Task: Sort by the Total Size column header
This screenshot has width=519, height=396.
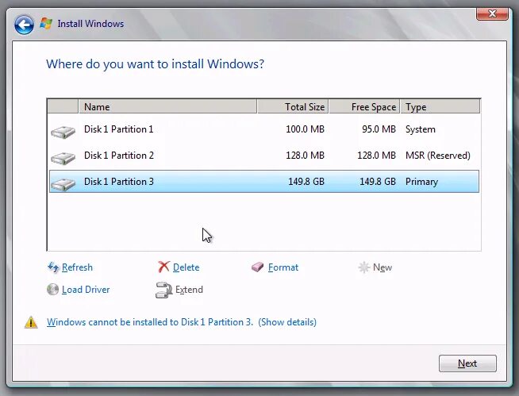Action: click(x=293, y=106)
